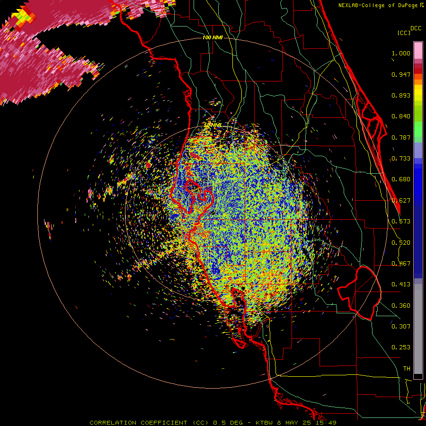This screenshot has height=426, width=426.
Task: Select the 0.787 scale value
Action: coord(401,137)
